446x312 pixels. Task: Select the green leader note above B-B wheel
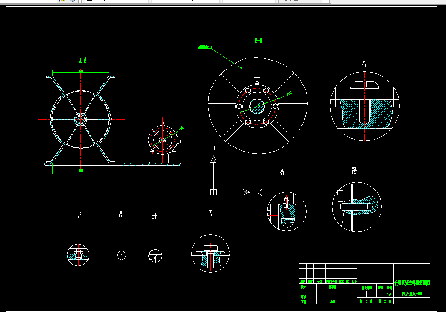click(x=205, y=47)
